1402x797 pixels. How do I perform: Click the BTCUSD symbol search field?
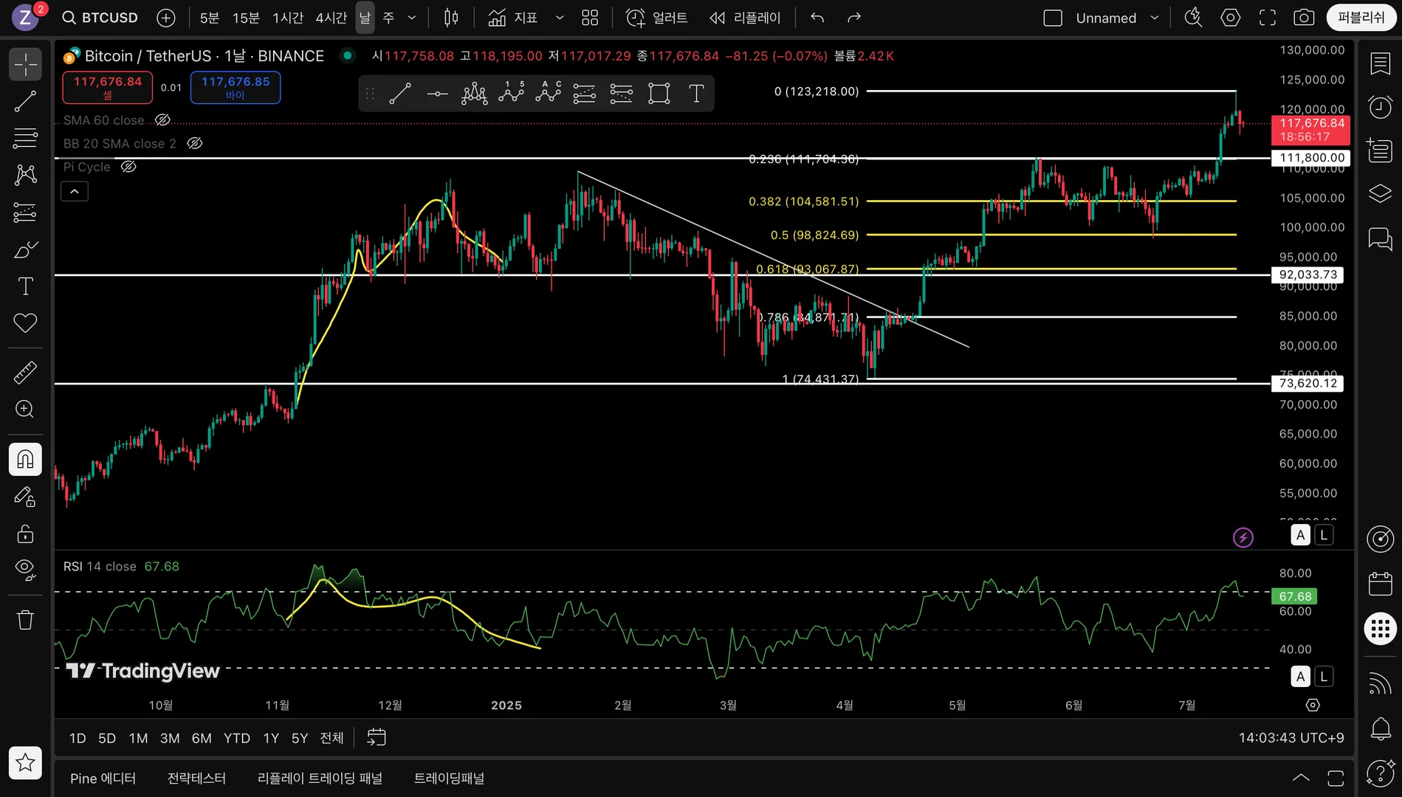click(101, 18)
